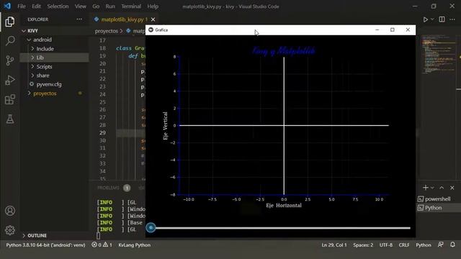Click the VS Code logo icon
The image size is (461, 259).
coord(7,6)
